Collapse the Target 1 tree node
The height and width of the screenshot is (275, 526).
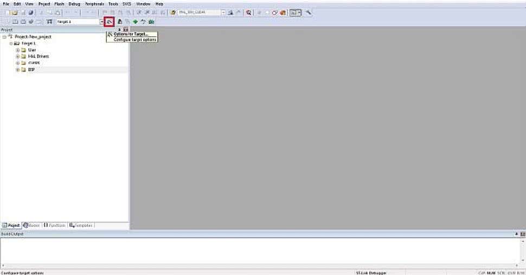coord(11,43)
